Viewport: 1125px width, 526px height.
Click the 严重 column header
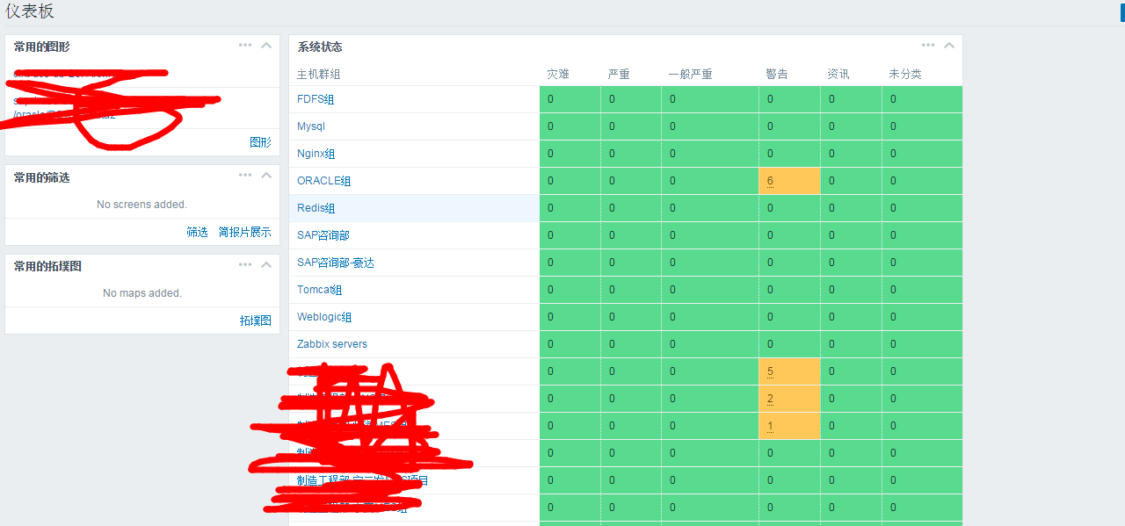(x=619, y=74)
